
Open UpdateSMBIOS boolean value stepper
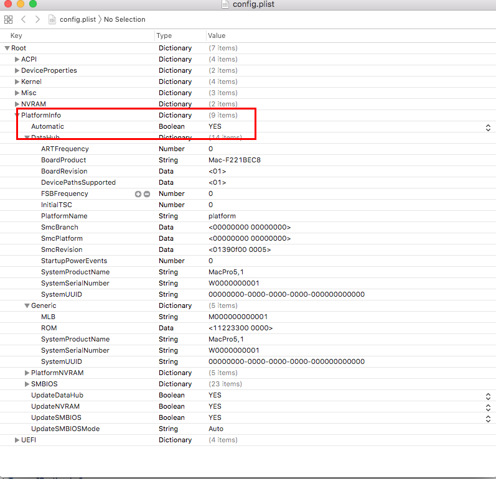pyautogui.click(x=488, y=419)
